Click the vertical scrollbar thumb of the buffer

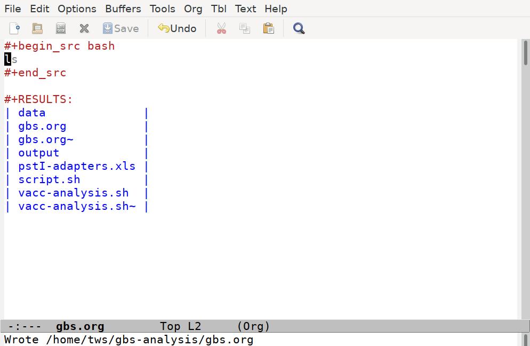(526, 52)
